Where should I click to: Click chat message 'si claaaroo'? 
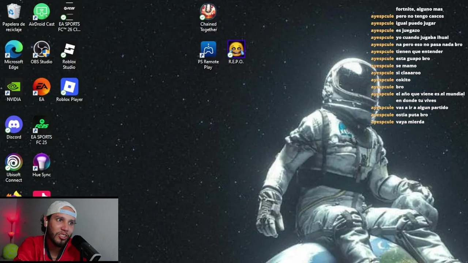tap(408, 73)
